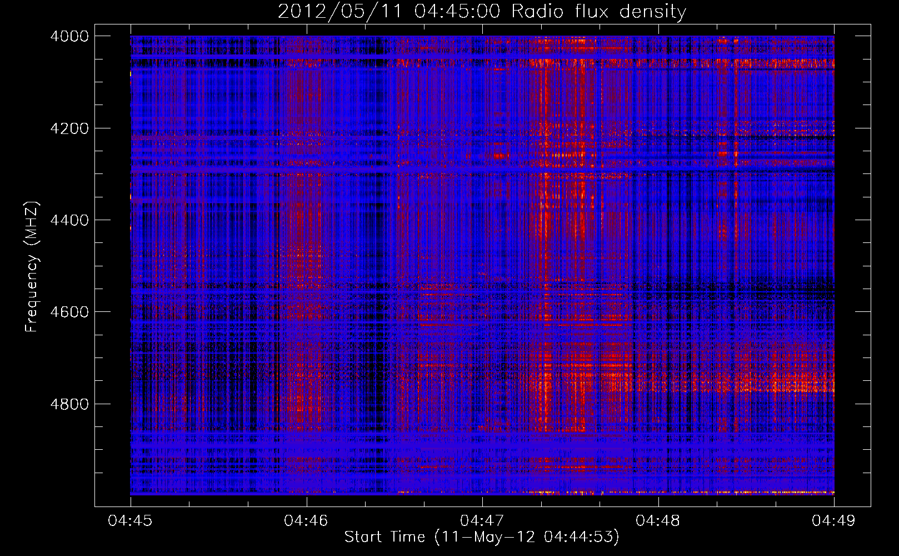This screenshot has width=899, height=556.
Task: Select the 4600 frequency axis label
Action: [x=69, y=312]
